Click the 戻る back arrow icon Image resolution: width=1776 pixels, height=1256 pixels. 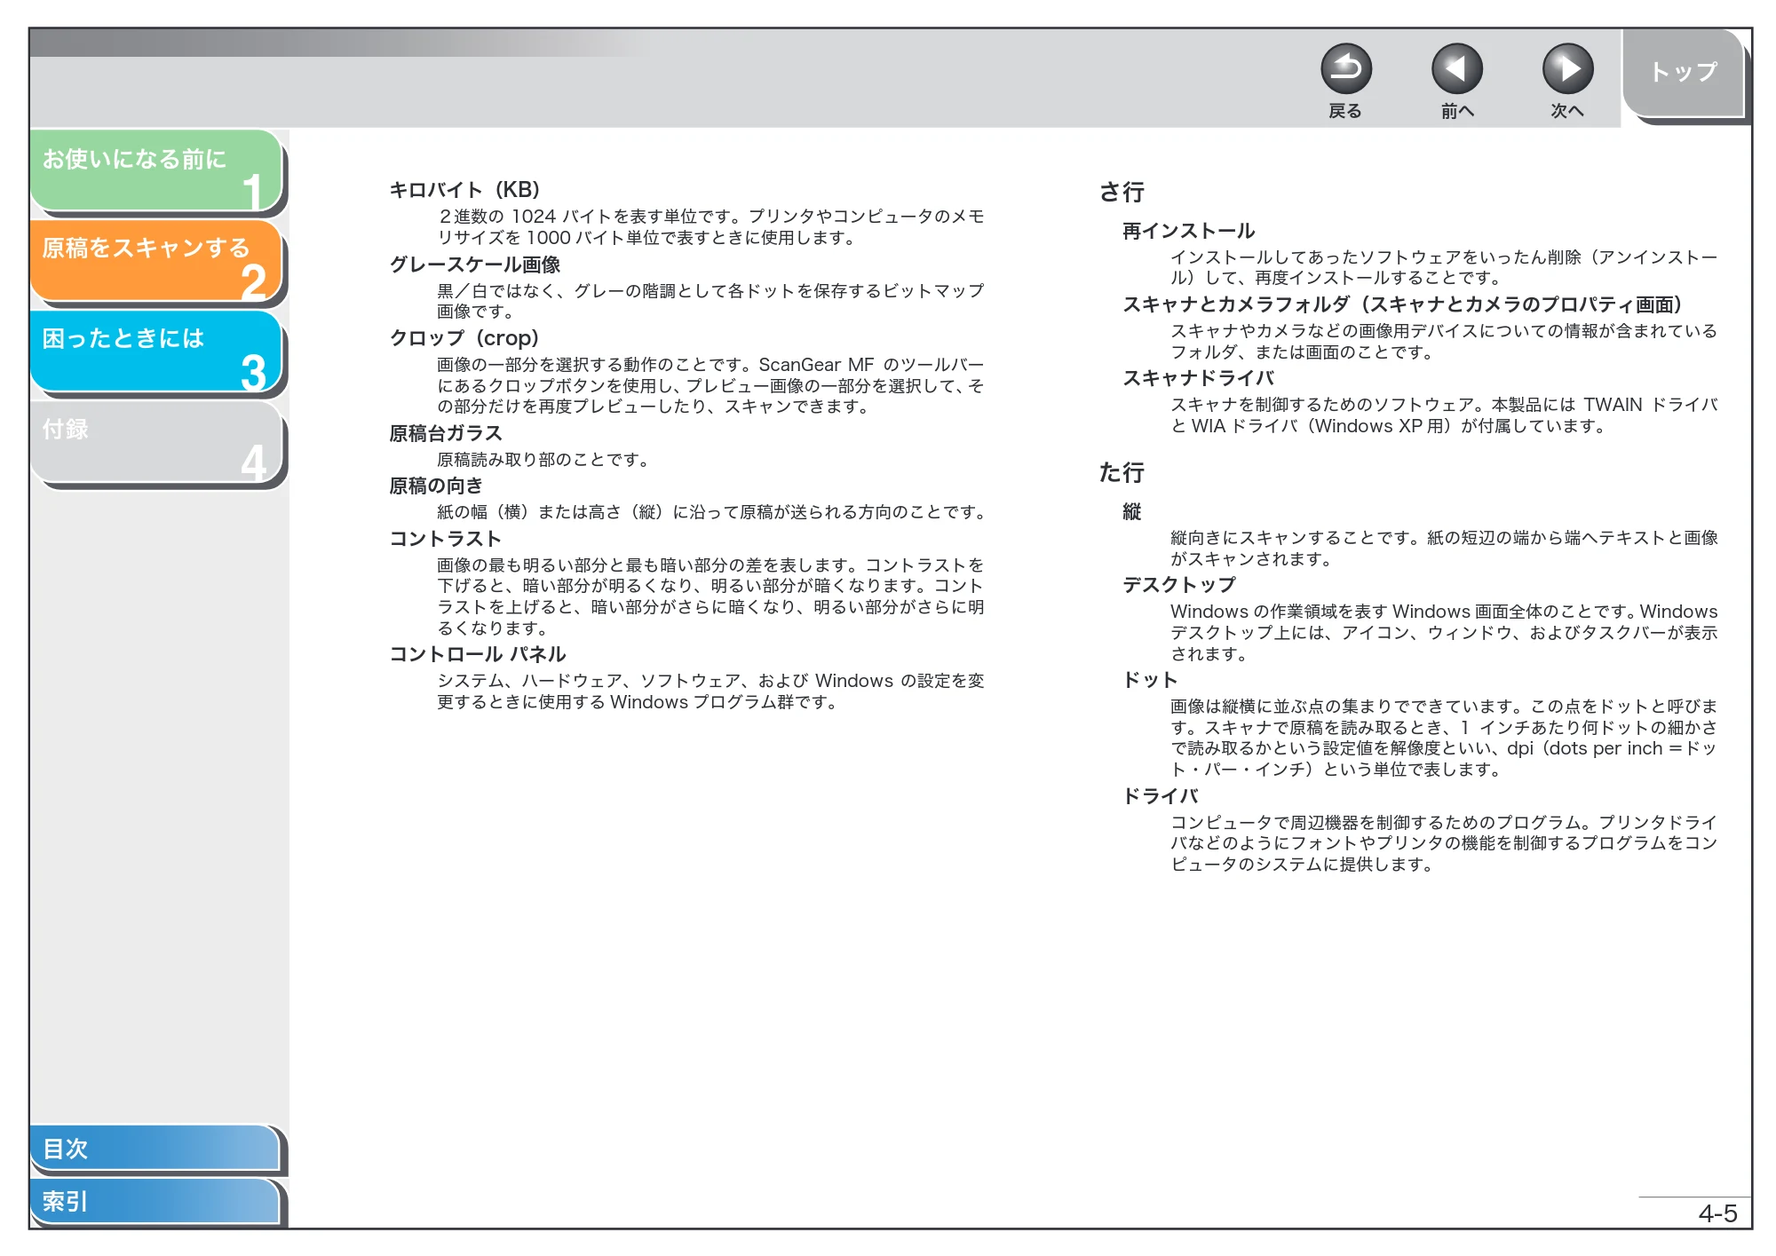1345,69
